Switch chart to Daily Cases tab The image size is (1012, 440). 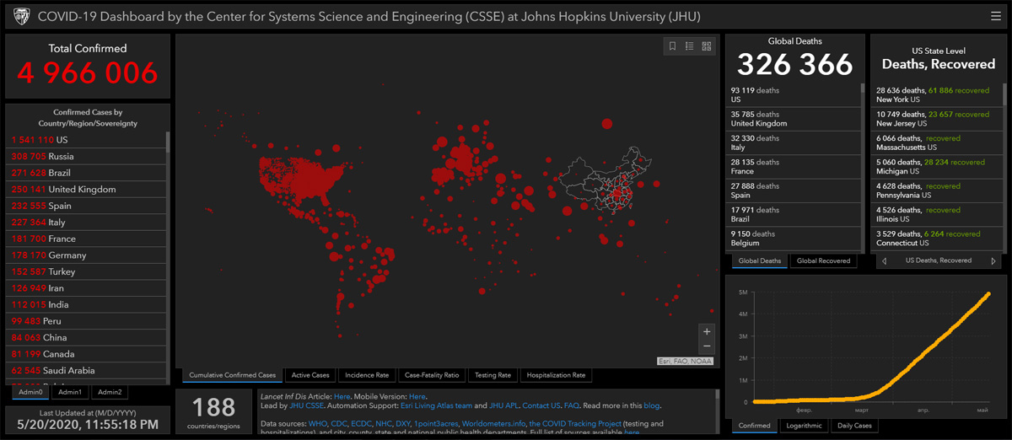[854, 426]
